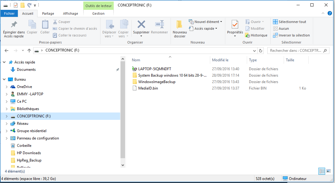This screenshot has height=183, width=335.
Task: Click the Supprimer delete icon
Action: pyautogui.click(x=141, y=24)
